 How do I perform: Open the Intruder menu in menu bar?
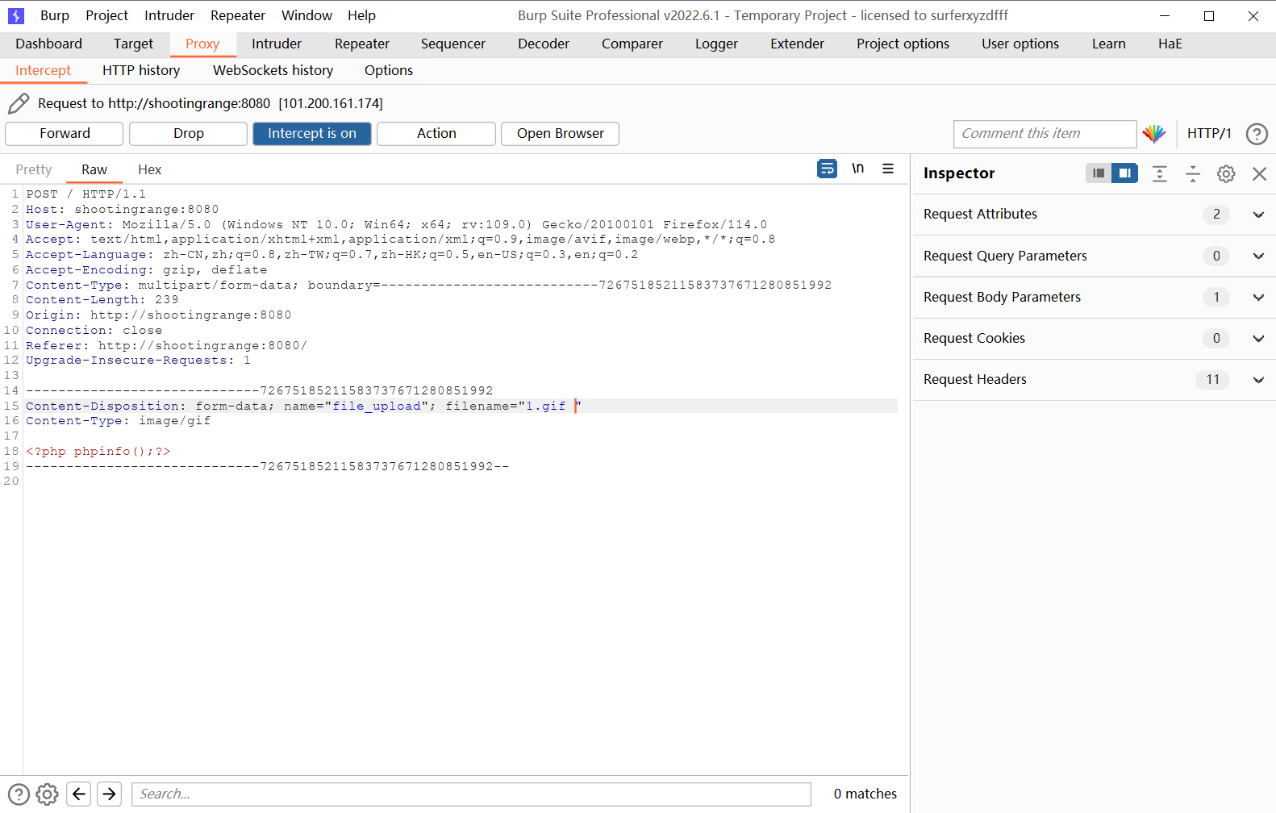pos(169,15)
